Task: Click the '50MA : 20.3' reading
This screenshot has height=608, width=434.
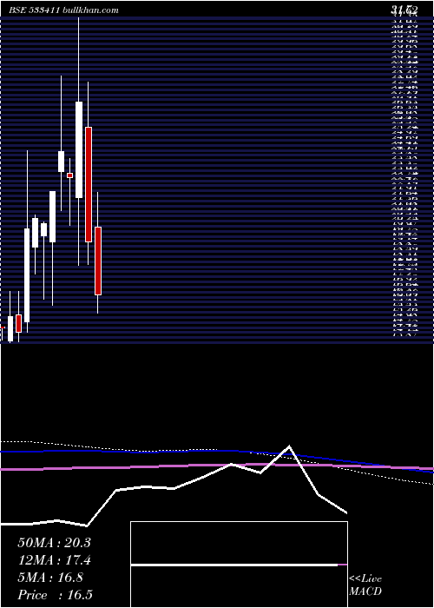Action: click(54, 543)
